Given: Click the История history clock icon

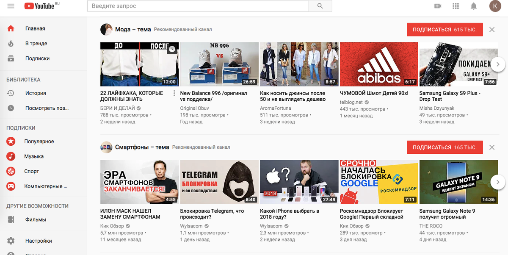Looking at the screenshot, I should 11,93.
